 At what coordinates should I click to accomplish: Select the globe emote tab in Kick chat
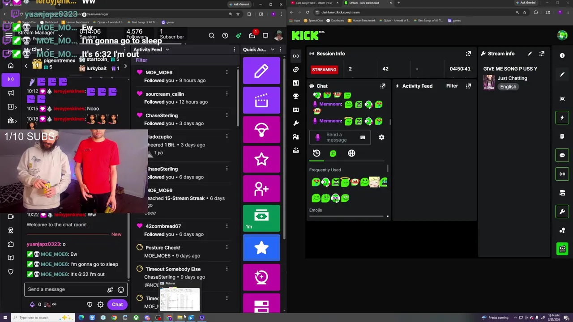351,153
